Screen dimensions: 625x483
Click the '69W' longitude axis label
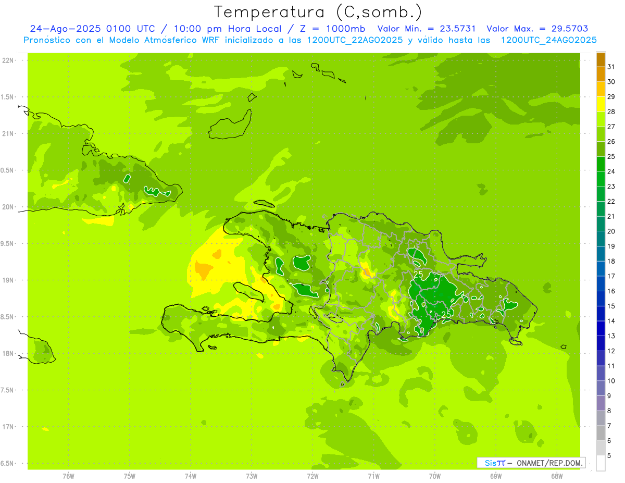[x=496, y=476]
